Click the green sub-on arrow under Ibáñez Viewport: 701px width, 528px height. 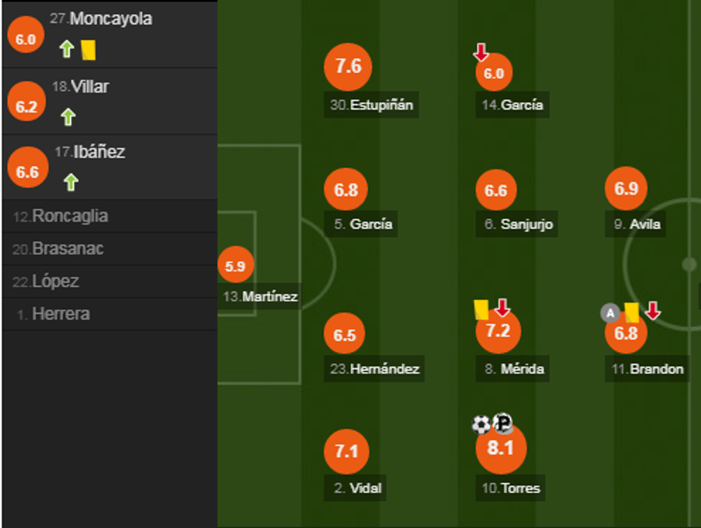pos(70,182)
